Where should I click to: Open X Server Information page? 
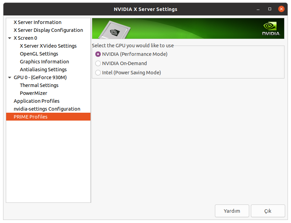pyautogui.click(x=37, y=22)
